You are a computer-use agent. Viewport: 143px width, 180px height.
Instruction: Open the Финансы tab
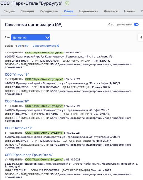coord(111,11)
